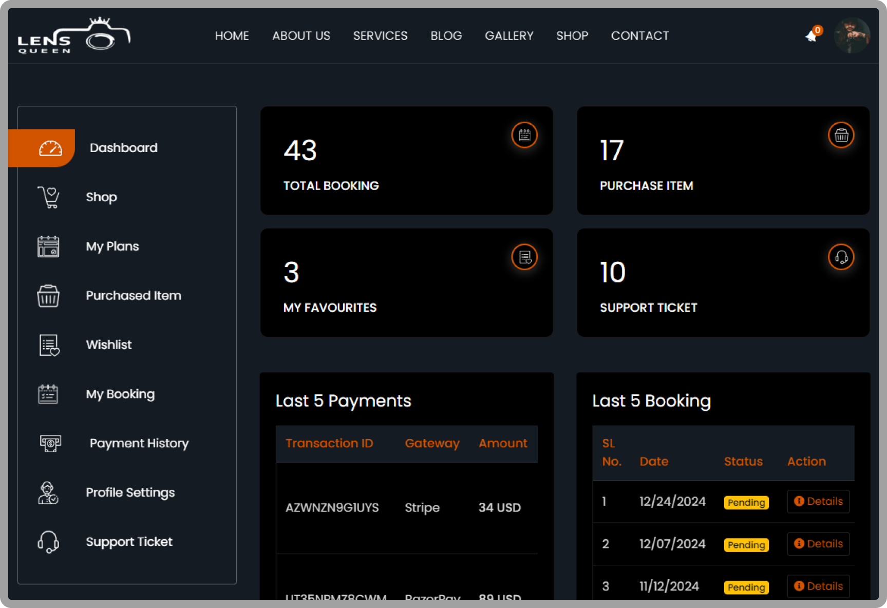Click the calendar icon on Total Booking card
Image resolution: width=887 pixels, height=608 pixels.
click(524, 135)
